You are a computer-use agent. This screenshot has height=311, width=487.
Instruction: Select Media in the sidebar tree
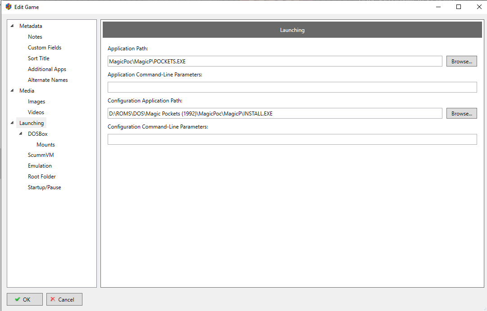tap(27, 91)
